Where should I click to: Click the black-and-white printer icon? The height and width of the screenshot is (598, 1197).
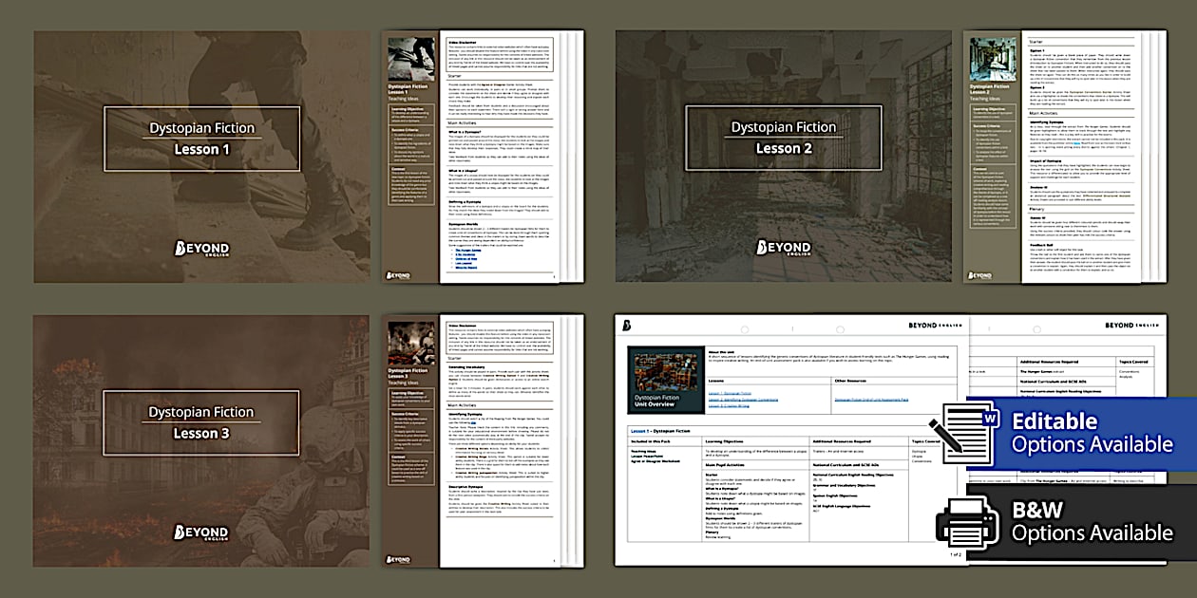[x=966, y=522]
